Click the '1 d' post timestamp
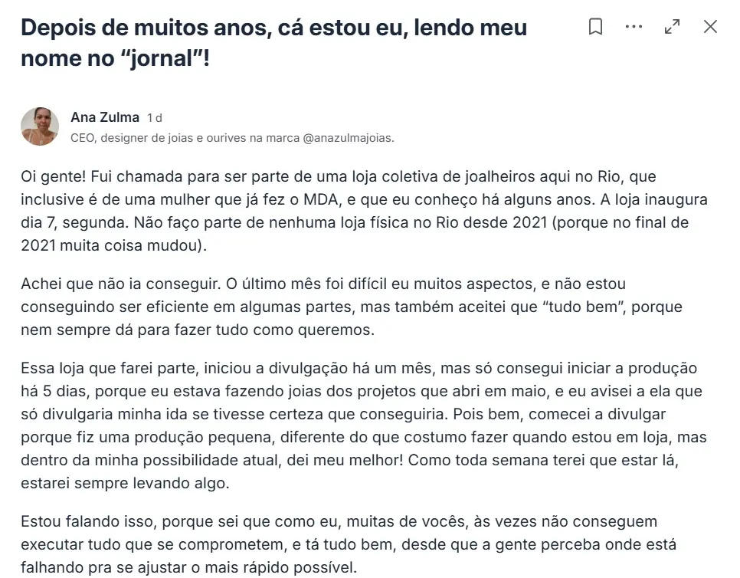The width and height of the screenshot is (740, 578). tap(154, 117)
